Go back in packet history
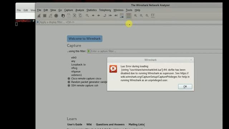This screenshot has width=229, height=129. point(93,16)
